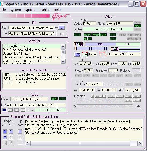
Task: Click the SVCD resizing preset button
Action: pyautogui.click(x=120, y=96)
